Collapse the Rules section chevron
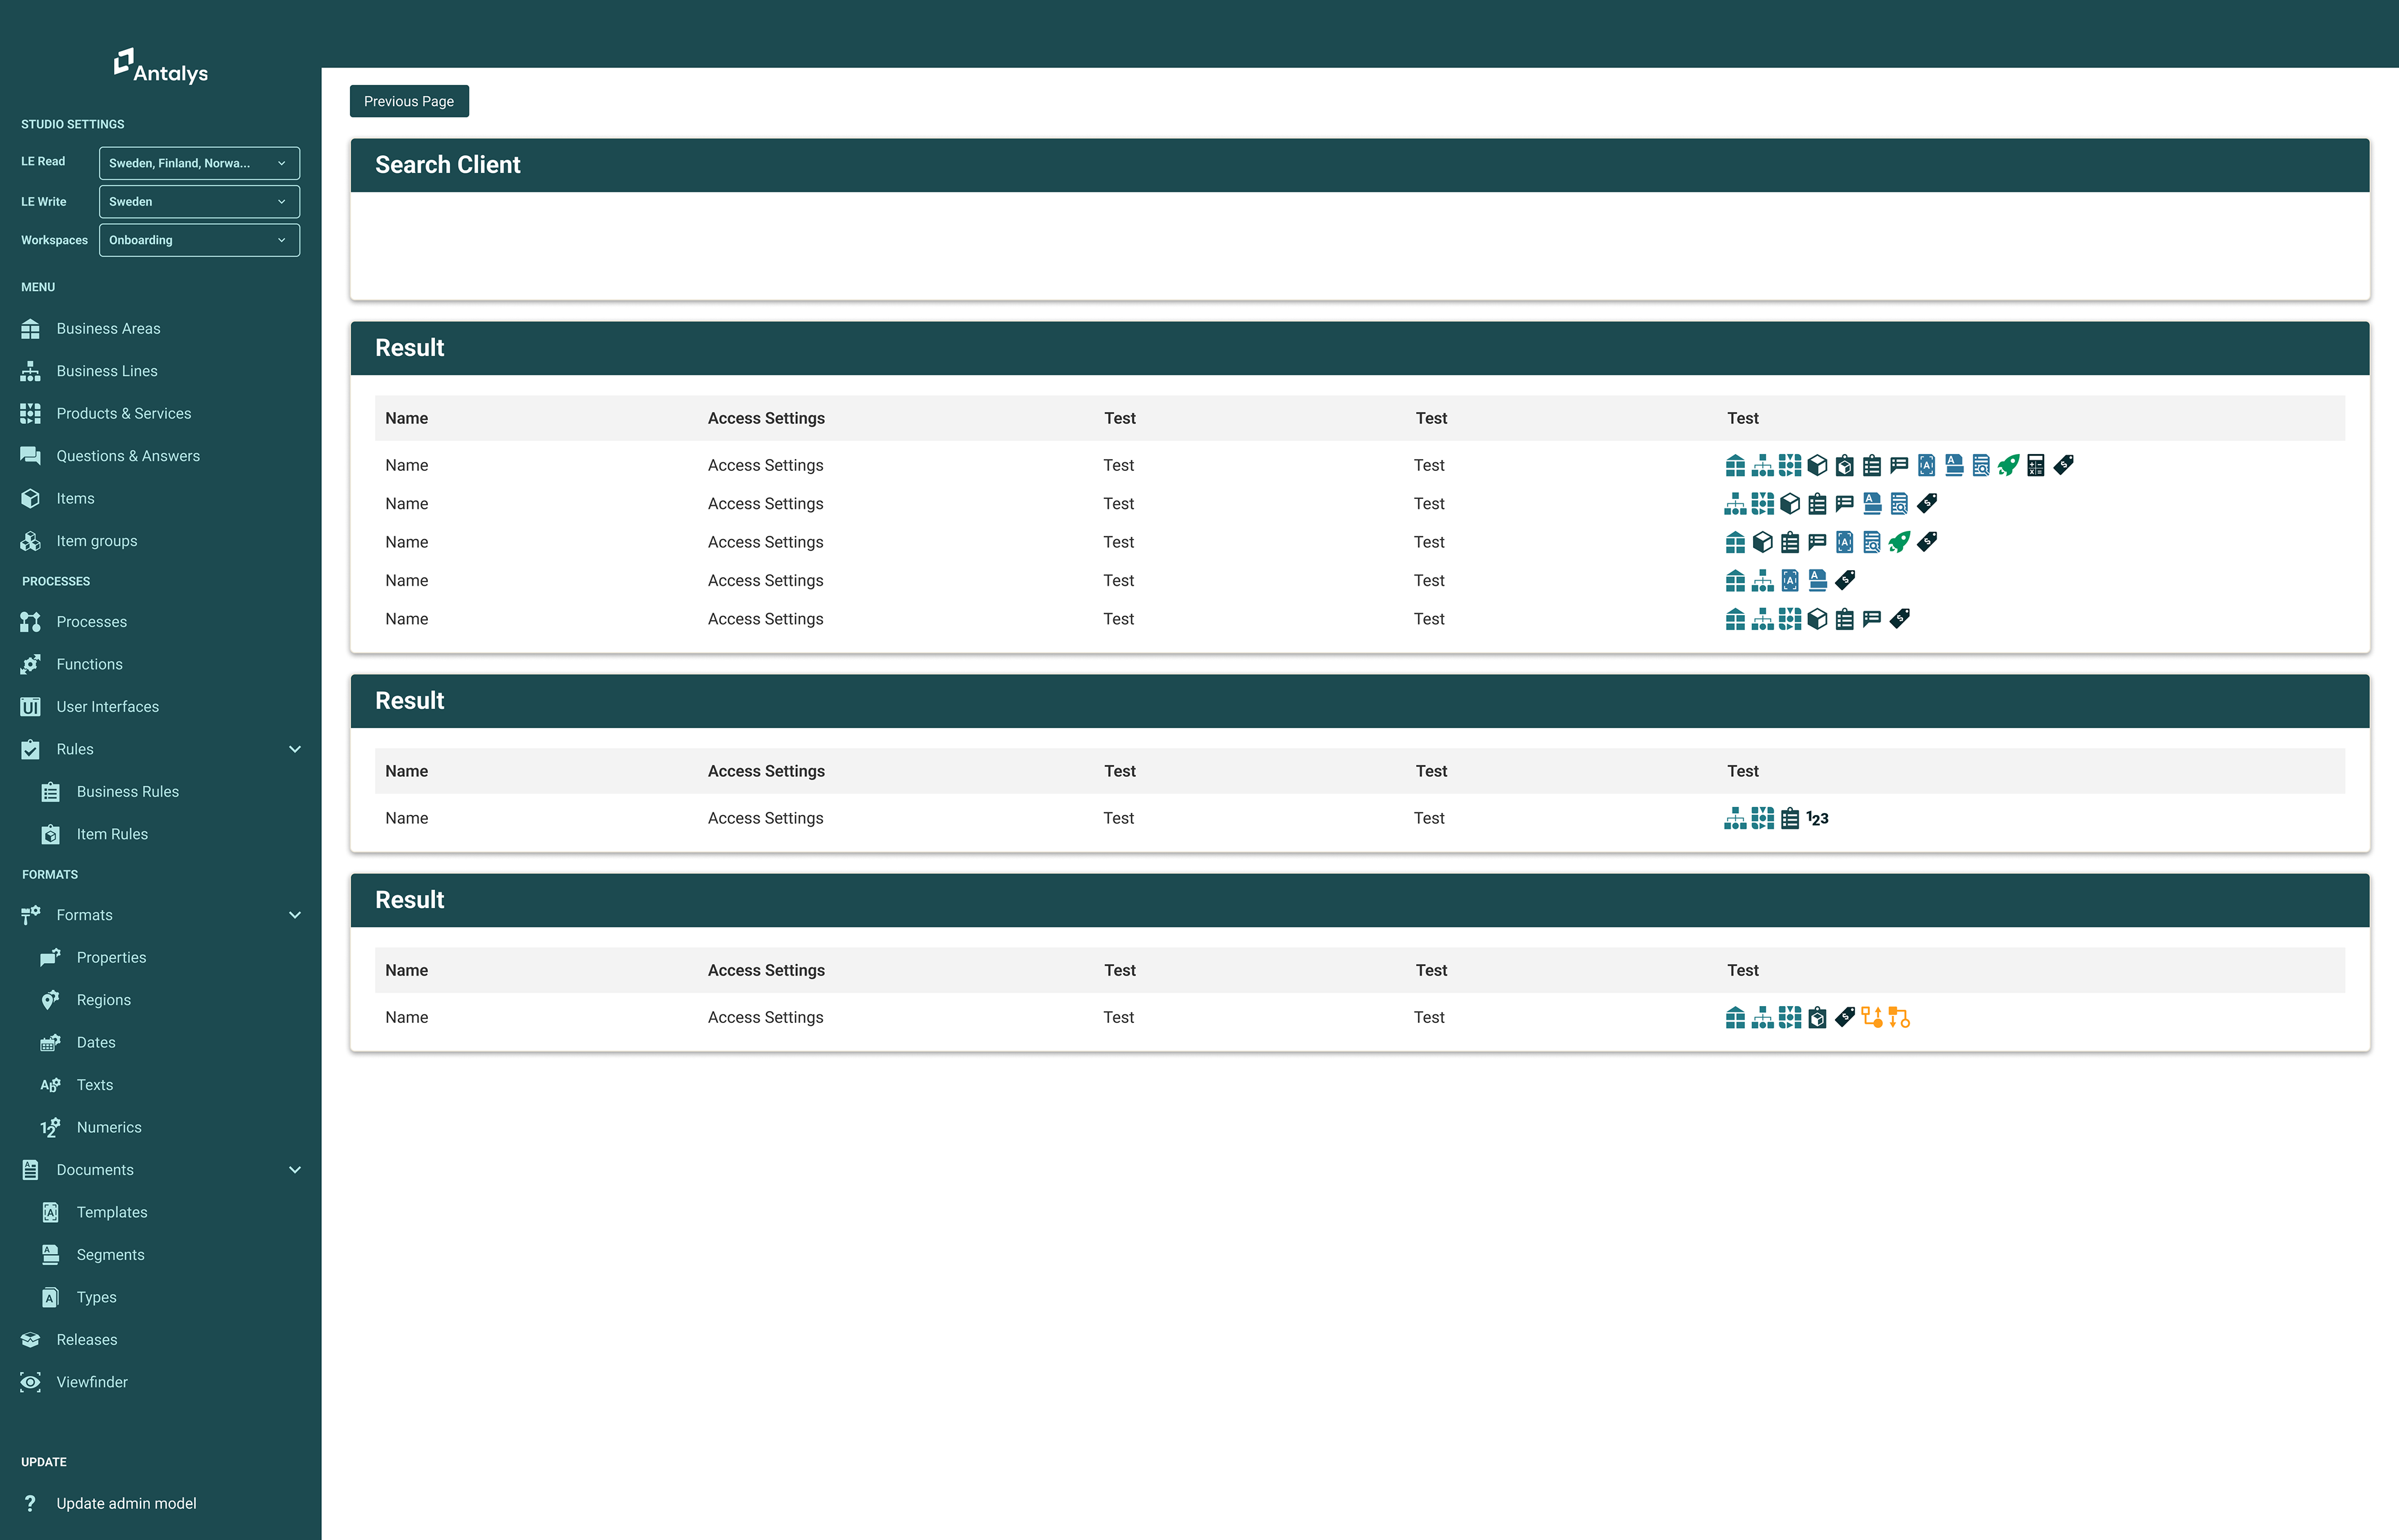Viewport: 2399px width, 1540px height. point(295,749)
